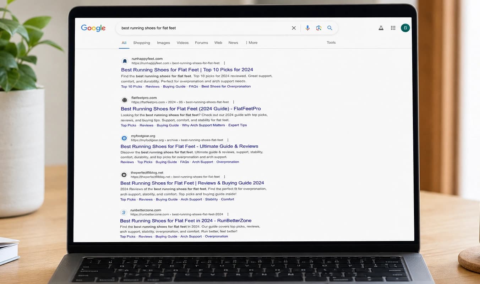The image size is (480, 284).
Task: Click the flatfeetpro.com site favicon
Action: coord(124,100)
